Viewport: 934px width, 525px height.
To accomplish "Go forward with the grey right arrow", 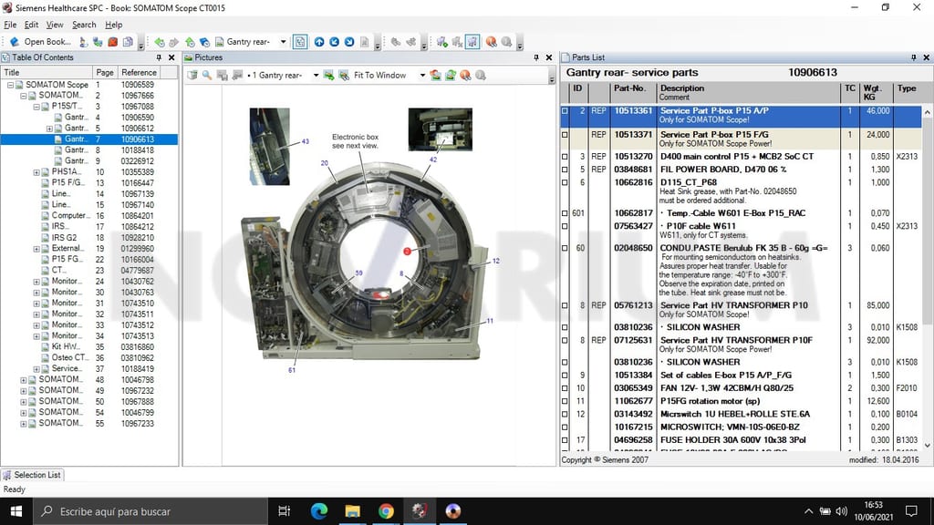I will [174, 42].
